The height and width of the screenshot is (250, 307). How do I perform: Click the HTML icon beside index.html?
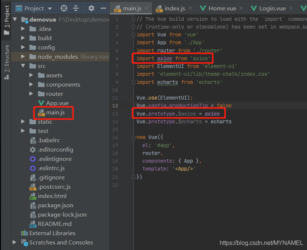click(x=33, y=196)
